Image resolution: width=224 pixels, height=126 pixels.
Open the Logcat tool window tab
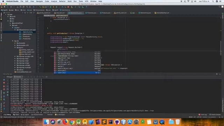[25, 115]
